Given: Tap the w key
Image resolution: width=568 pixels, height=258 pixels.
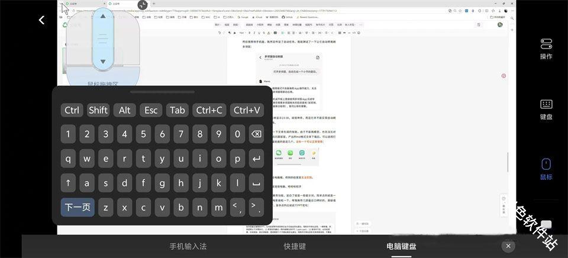Looking at the screenshot, I should tap(86, 159).
